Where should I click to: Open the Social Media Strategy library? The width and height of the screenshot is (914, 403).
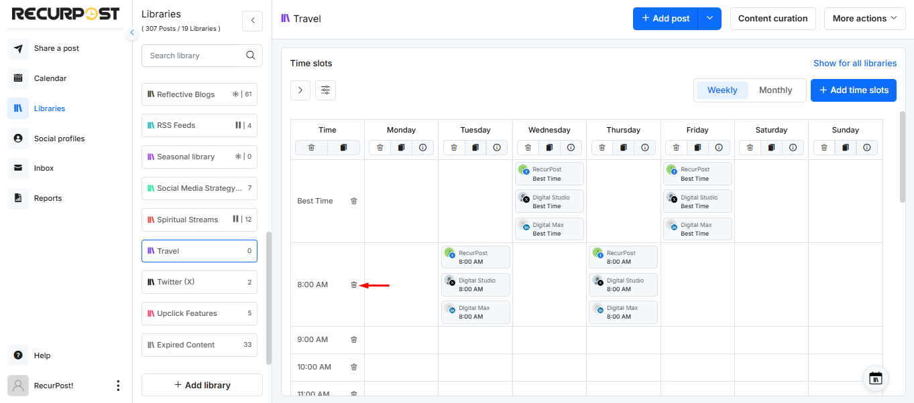[x=199, y=188]
